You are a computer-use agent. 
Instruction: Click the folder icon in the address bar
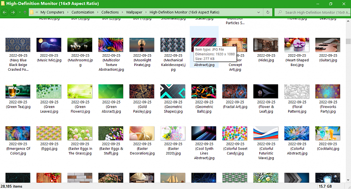pyautogui.click(x=32, y=12)
